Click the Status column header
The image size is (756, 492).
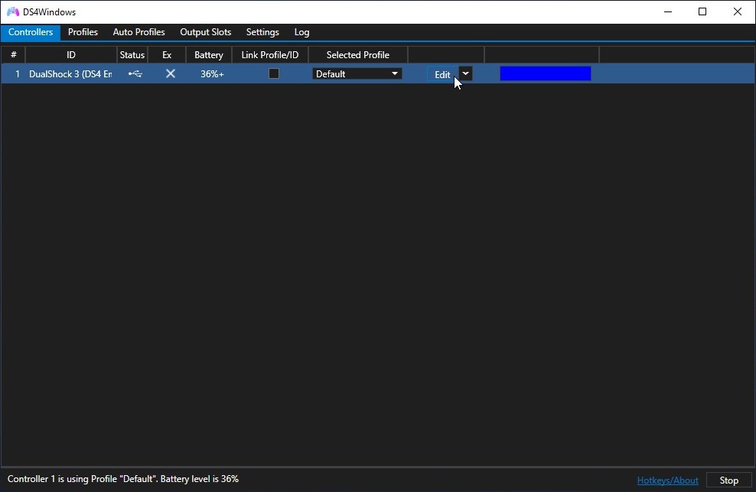[x=132, y=55]
